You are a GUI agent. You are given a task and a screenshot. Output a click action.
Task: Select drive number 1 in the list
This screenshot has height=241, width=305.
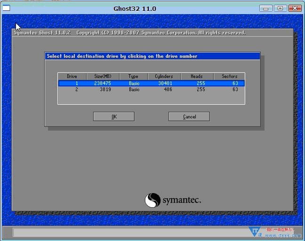(x=77, y=83)
